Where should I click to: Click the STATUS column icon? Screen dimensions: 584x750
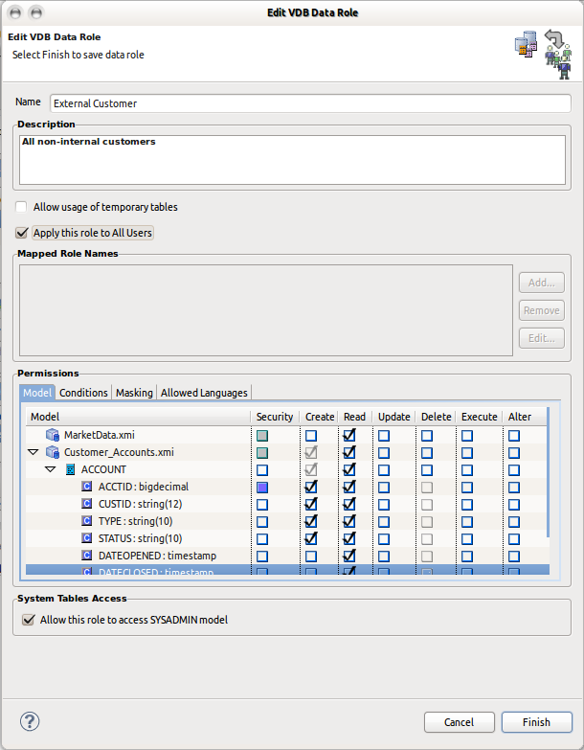87,538
